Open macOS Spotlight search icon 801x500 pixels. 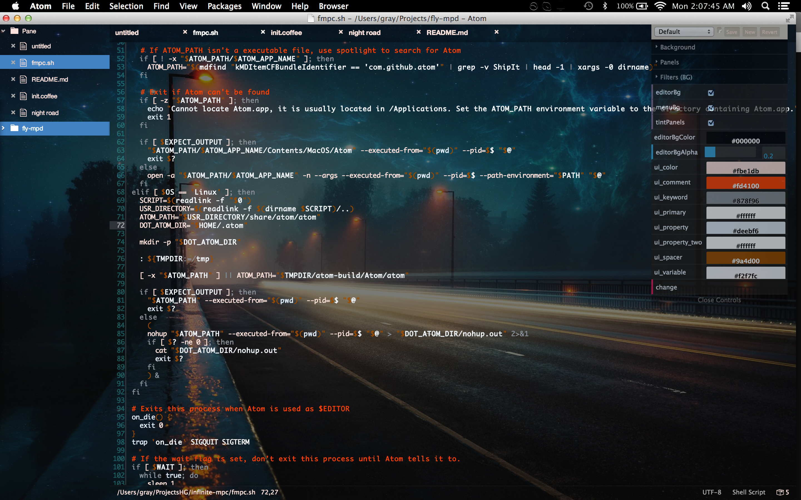(x=765, y=6)
